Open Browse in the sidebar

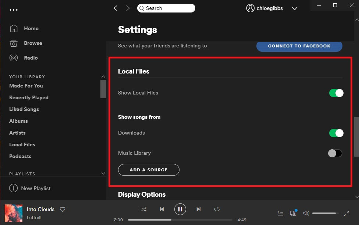[x=33, y=43]
